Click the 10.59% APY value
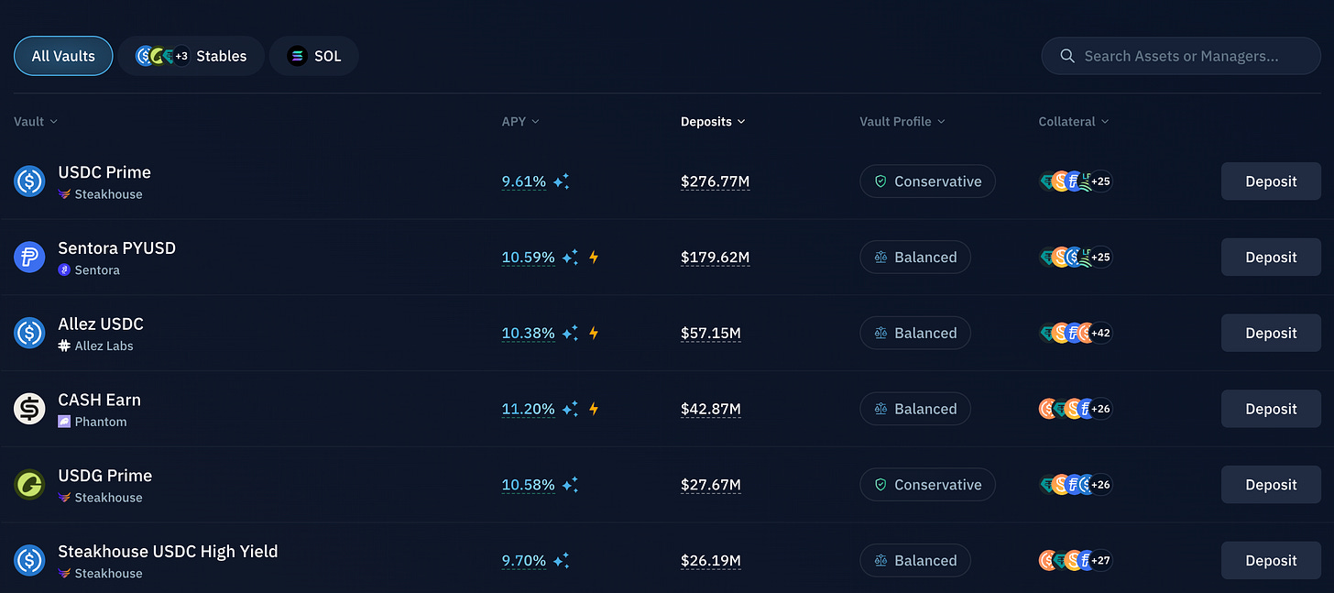Screen dimensions: 1334x593 pos(529,258)
